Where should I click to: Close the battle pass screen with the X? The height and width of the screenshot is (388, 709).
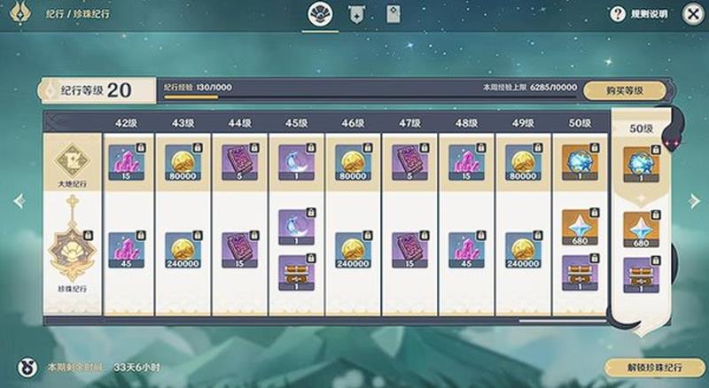(x=693, y=14)
